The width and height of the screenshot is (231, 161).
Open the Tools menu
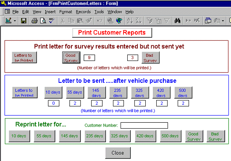pos(99,12)
